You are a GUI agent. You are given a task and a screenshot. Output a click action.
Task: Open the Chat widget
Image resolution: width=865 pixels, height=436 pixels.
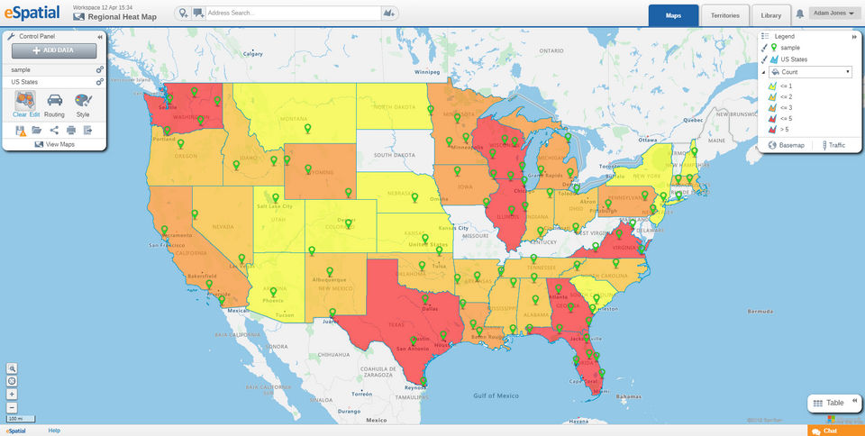coord(836,431)
